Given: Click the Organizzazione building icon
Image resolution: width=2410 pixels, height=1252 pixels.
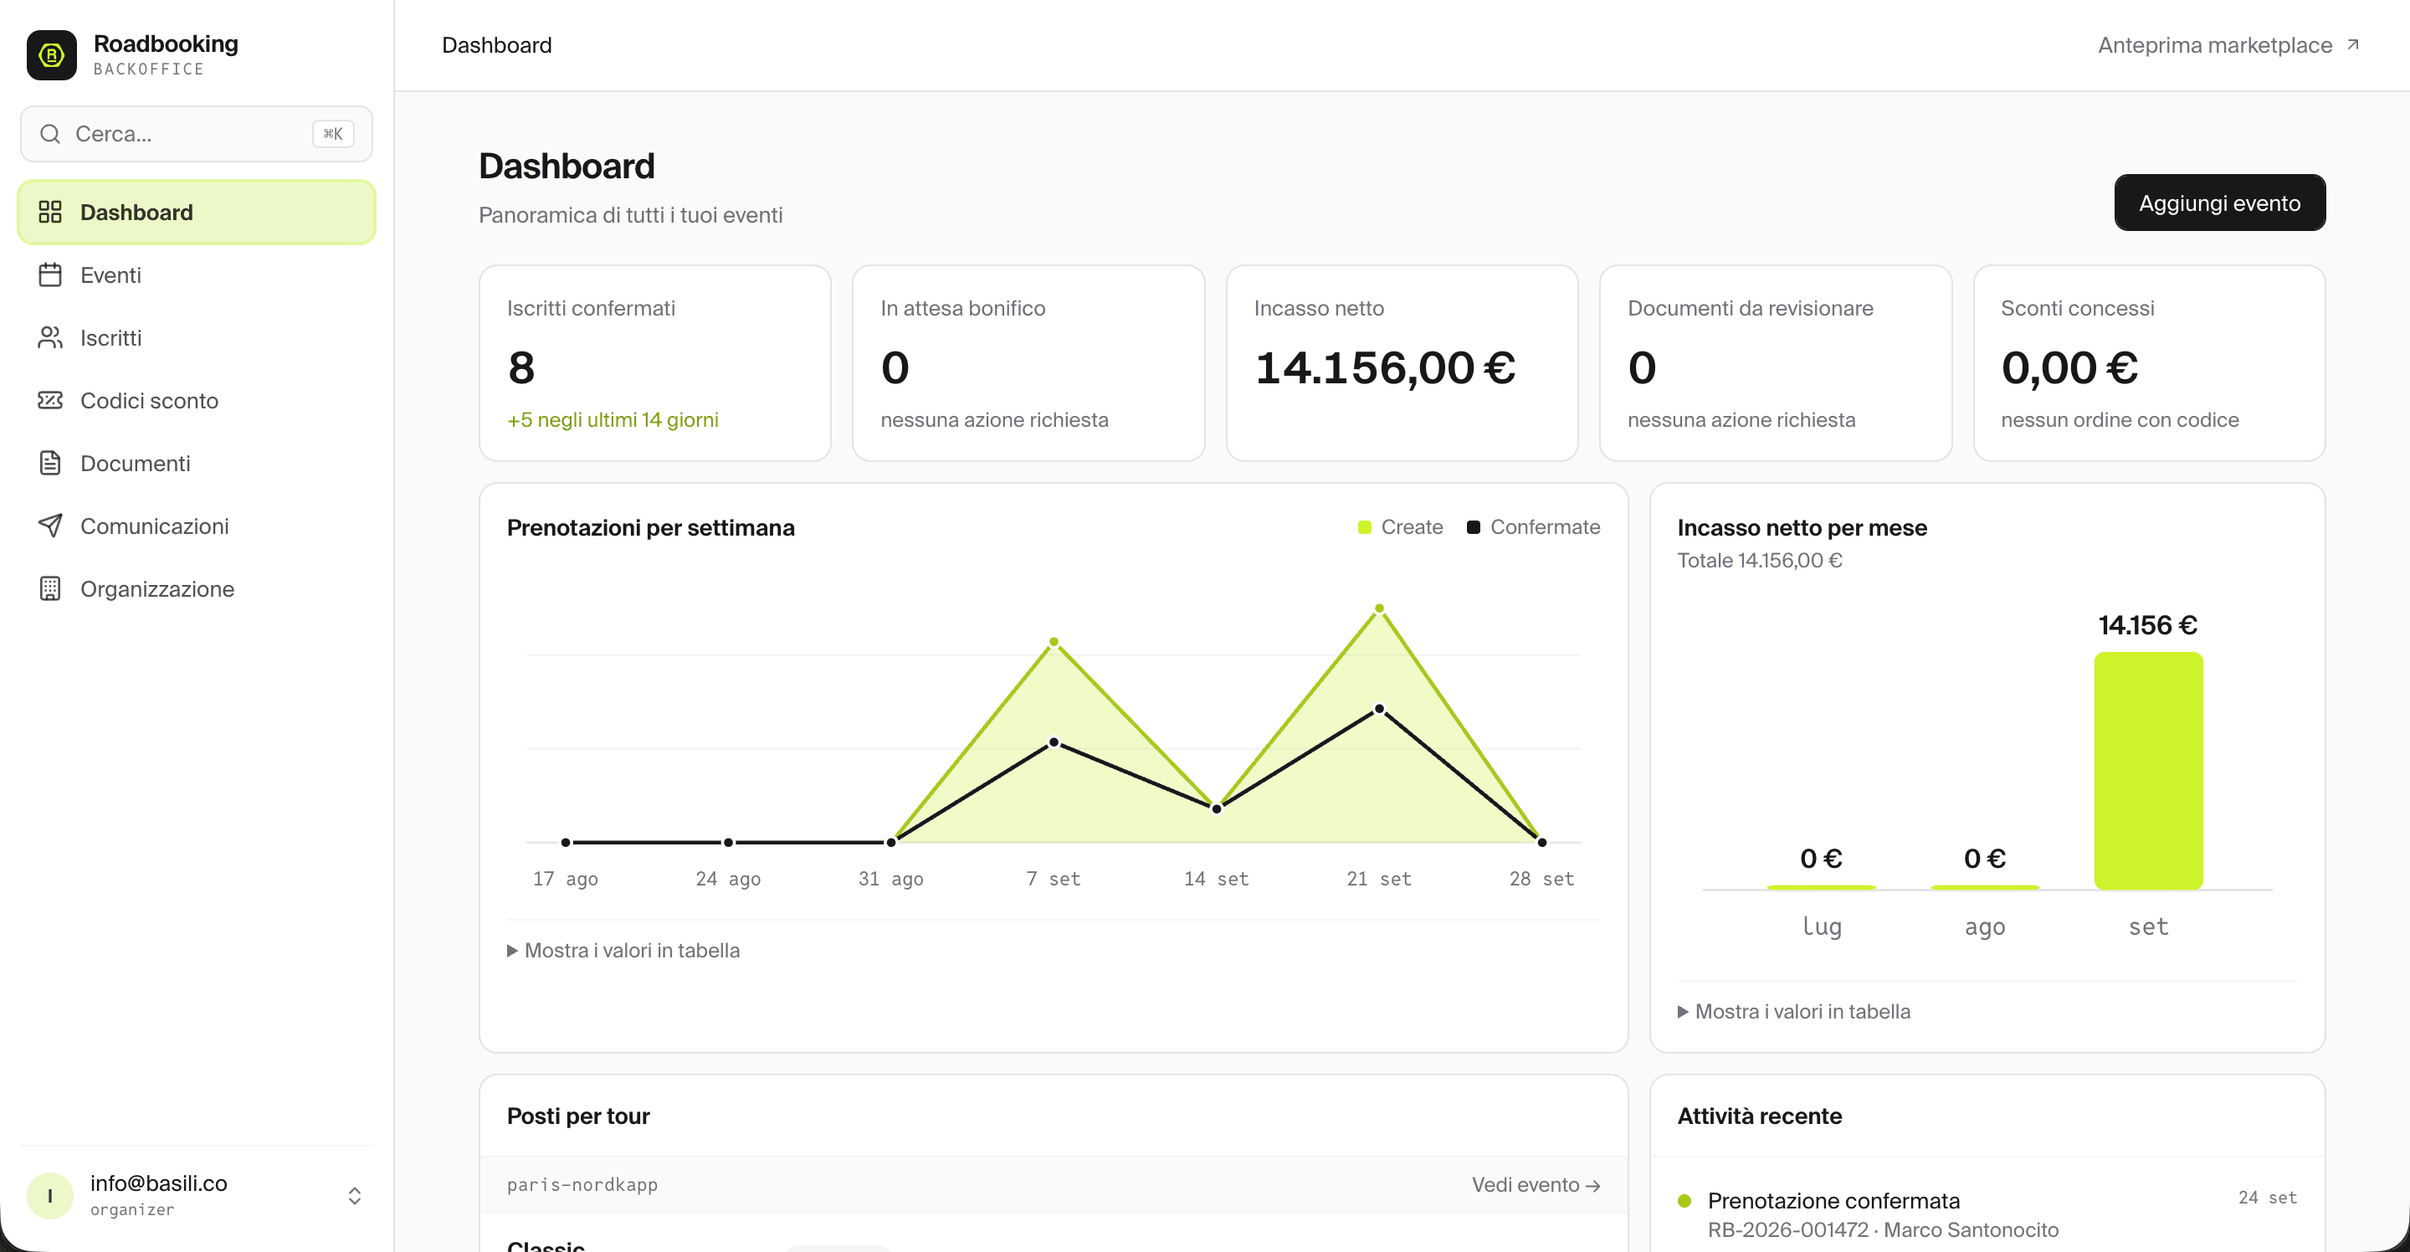Looking at the screenshot, I should pyautogui.click(x=50, y=588).
